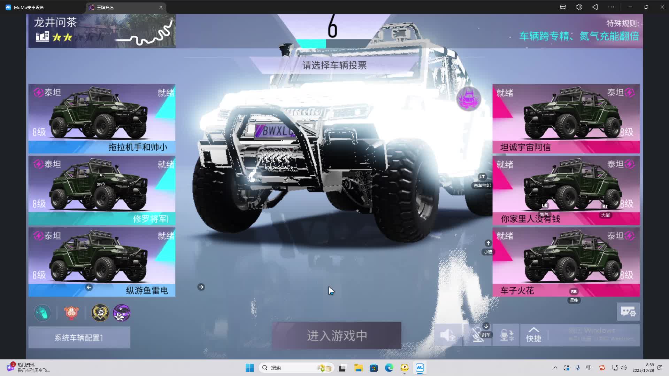
Task: Click the 进入游戏中 button
Action: tap(337, 336)
